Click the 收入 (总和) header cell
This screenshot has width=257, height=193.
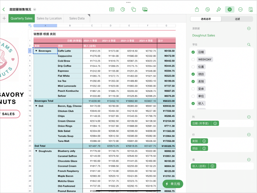[x=90, y=46]
